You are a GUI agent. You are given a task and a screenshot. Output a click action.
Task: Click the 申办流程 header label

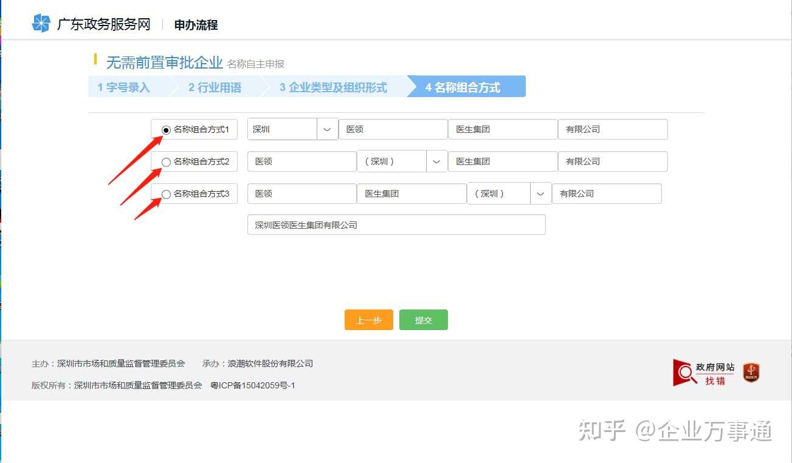click(196, 25)
